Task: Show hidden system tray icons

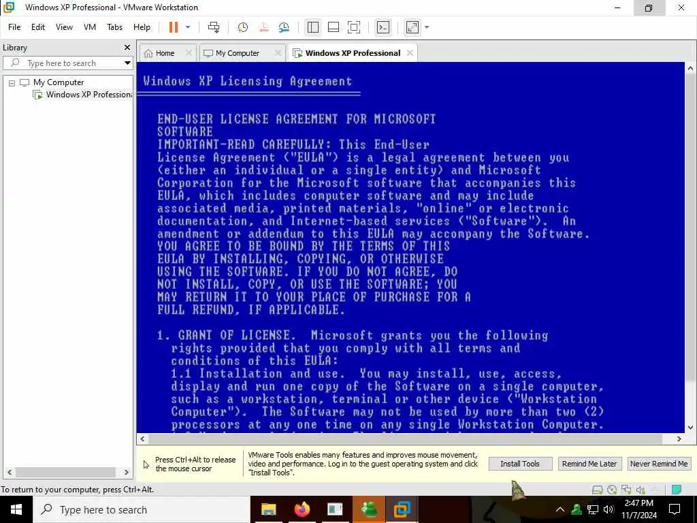Action: pyautogui.click(x=560, y=509)
